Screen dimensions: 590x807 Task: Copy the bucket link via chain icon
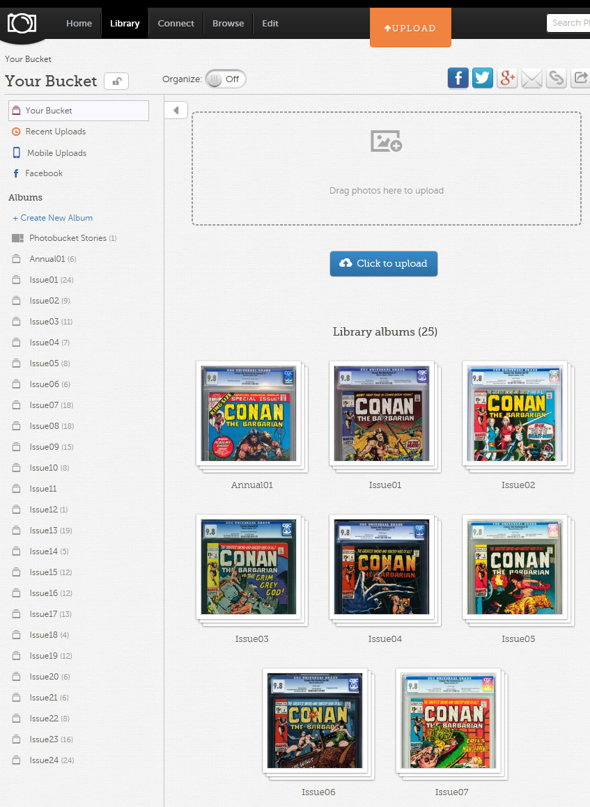tap(557, 78)
